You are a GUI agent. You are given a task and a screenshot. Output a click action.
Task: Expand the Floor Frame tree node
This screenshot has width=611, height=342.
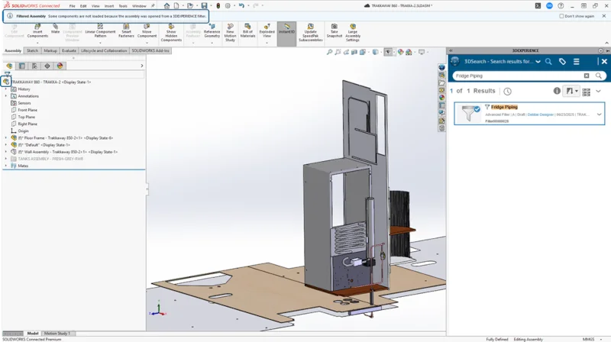(x=6, y=137)
